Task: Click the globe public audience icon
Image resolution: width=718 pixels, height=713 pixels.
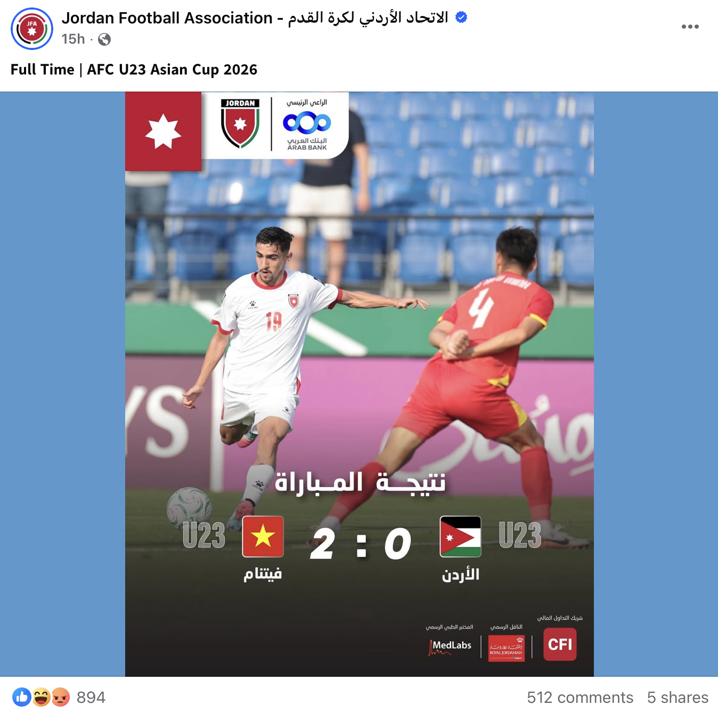Action: point(104,39)
